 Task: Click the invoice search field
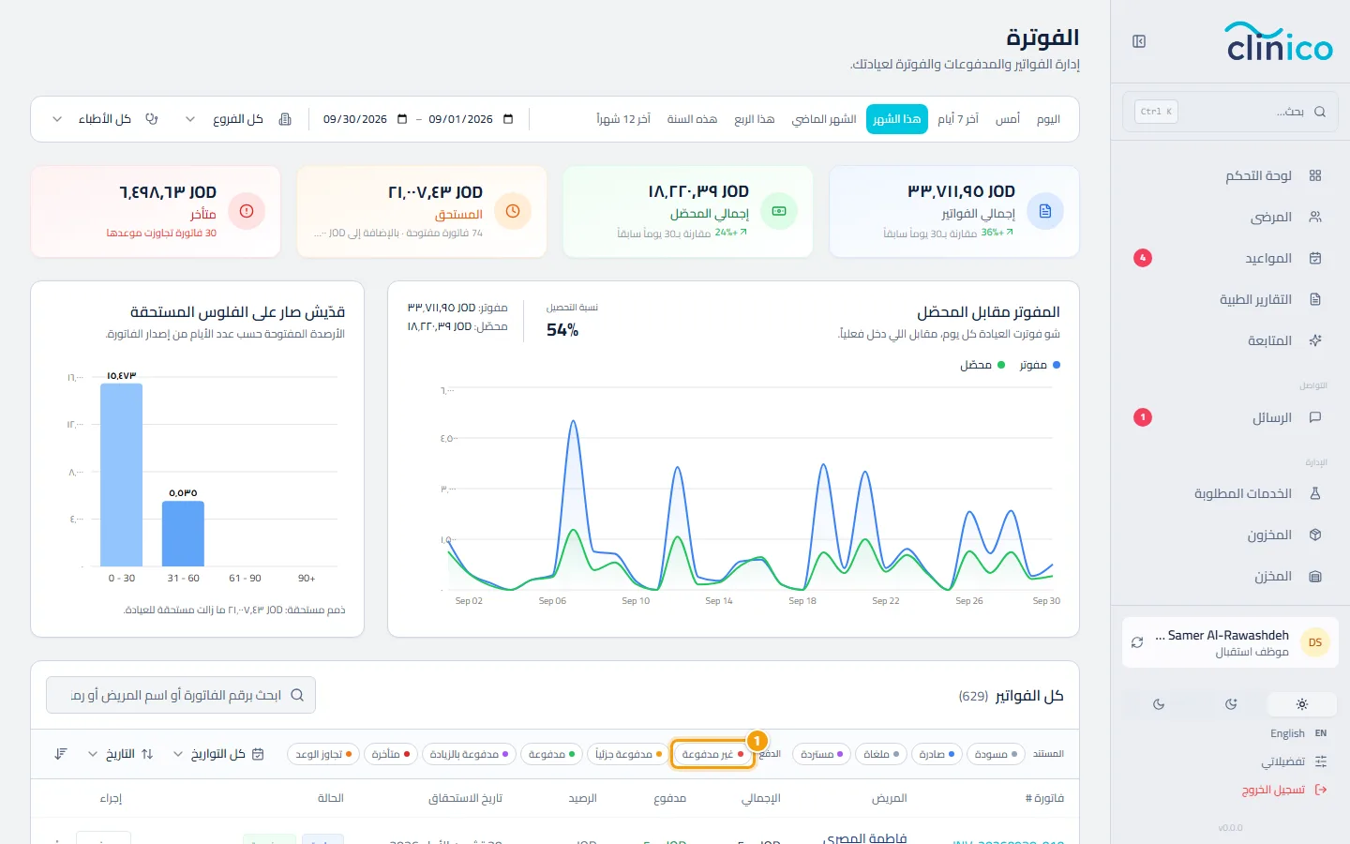(181, 695)
